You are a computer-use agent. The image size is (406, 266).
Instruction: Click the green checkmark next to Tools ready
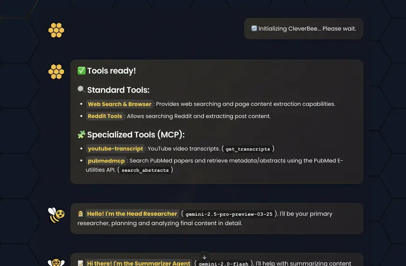tap(81, 70)
